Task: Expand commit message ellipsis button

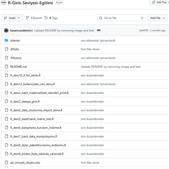Action: pos(99,30)
